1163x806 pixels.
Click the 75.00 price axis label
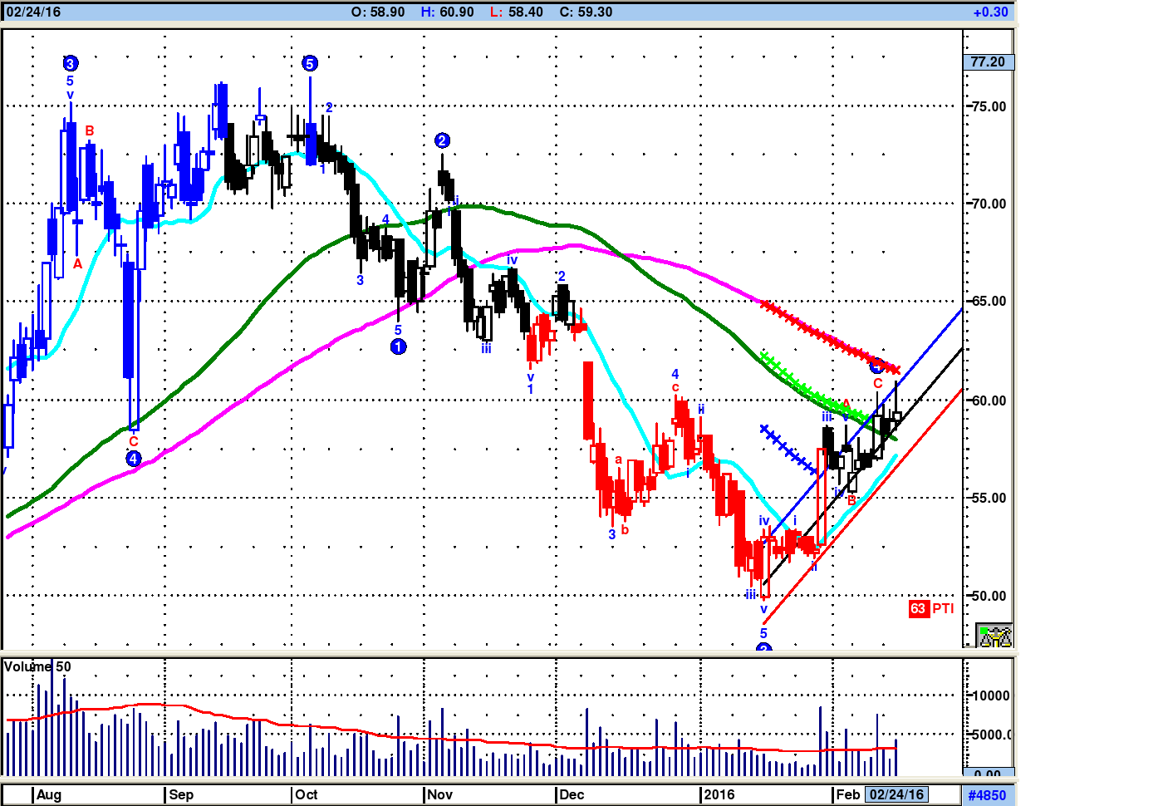click(989, 106)
